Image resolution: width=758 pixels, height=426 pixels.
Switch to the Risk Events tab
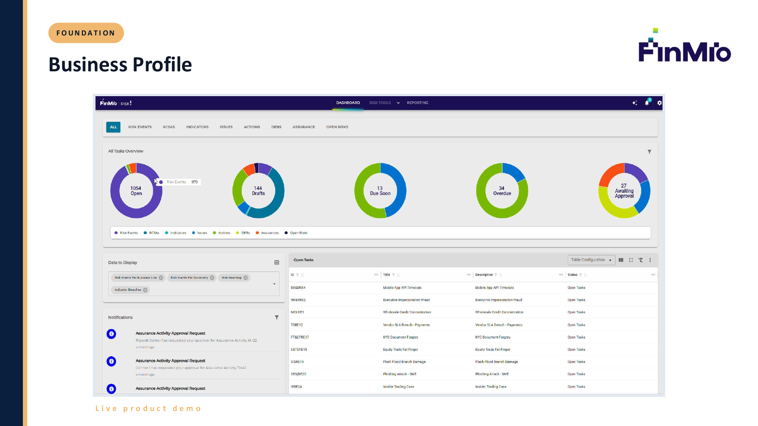(140, 127)
